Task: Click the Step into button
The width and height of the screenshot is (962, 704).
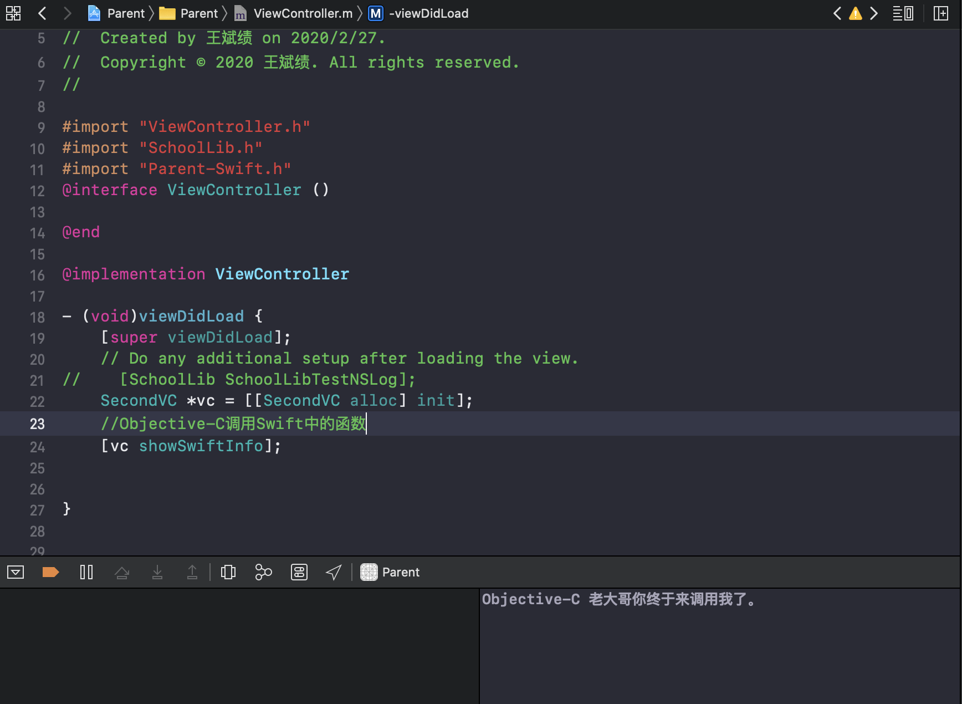Action: 157,572
